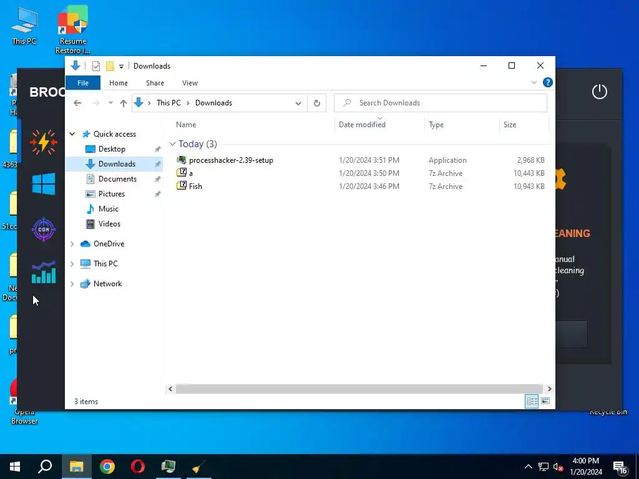The height and width of the screenshot is (479, 639).
Task: Open the address bar history dropdown
Action: point(298,103)
